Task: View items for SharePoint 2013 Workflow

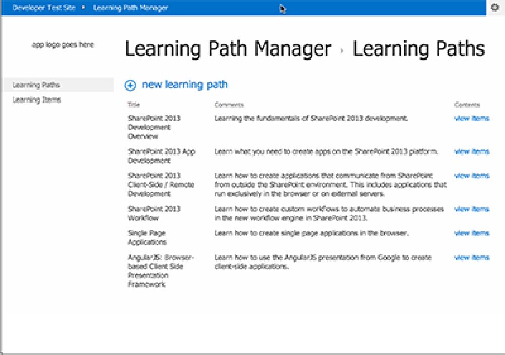Action: pos(472,209)
